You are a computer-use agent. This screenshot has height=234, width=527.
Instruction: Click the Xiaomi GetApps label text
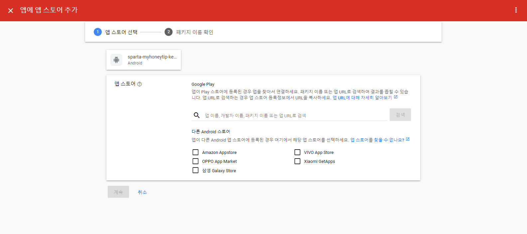320,162
